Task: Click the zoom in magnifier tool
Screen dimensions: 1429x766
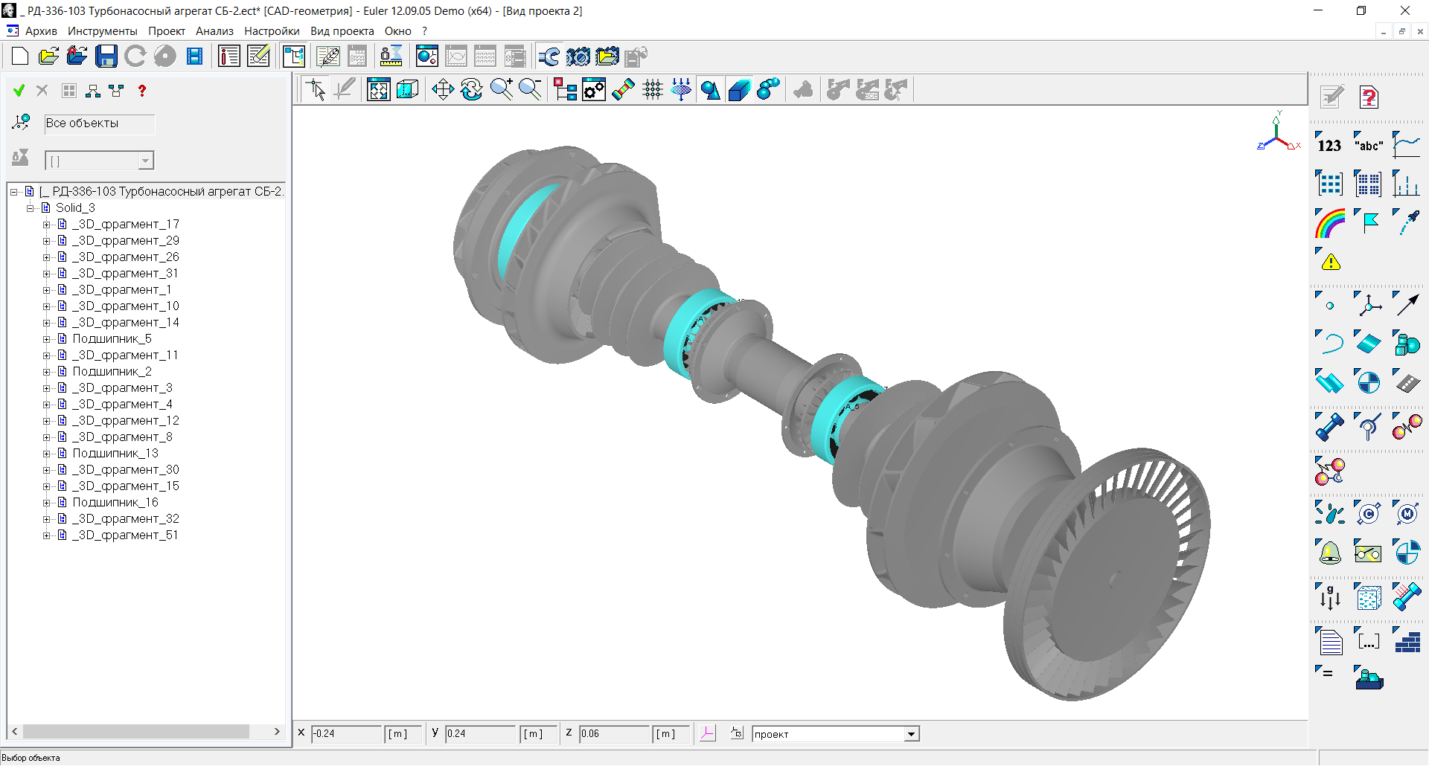Action: 501,90
